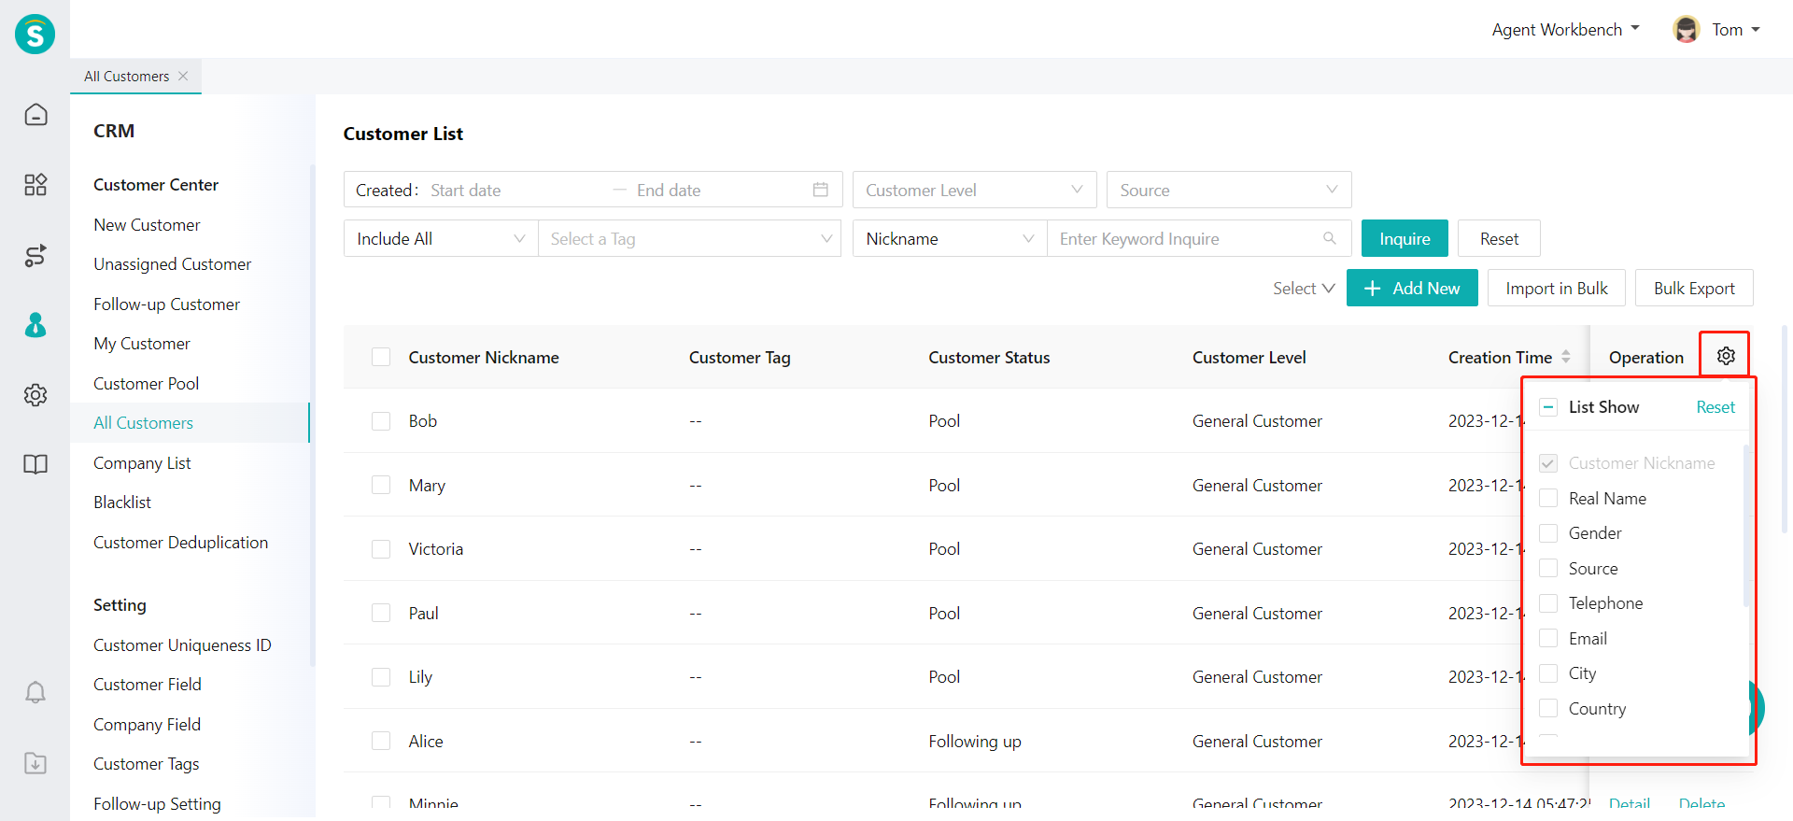
Task: Open the CRM person icon in sidebar
Action: point(35,325)
